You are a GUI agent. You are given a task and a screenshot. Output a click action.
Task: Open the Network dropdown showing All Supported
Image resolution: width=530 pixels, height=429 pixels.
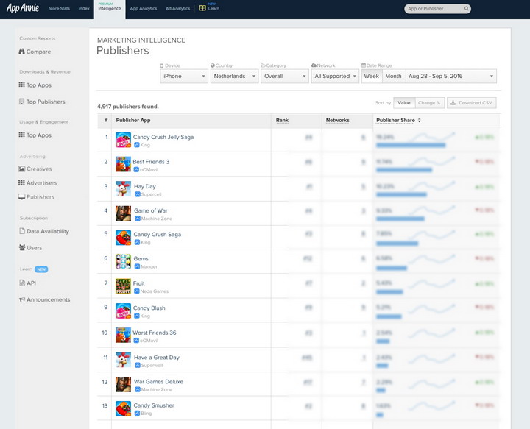pos(335,76)
